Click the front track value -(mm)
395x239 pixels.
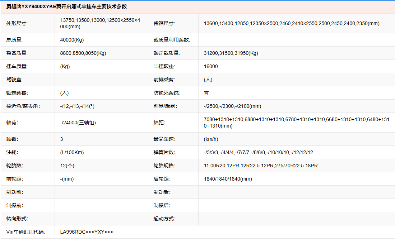[x=67, y=179]
